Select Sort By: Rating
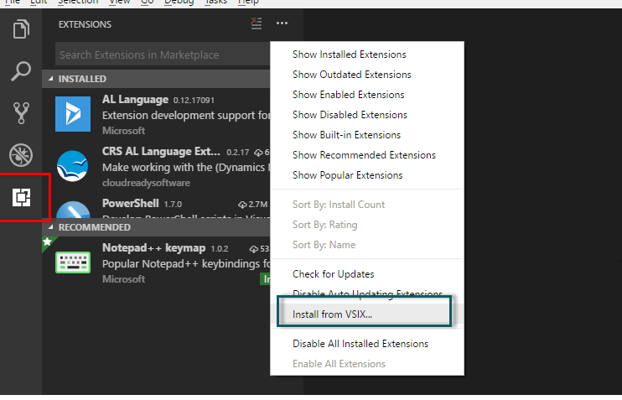This screenshot has height=400, width=622. [x=324, y=225]
